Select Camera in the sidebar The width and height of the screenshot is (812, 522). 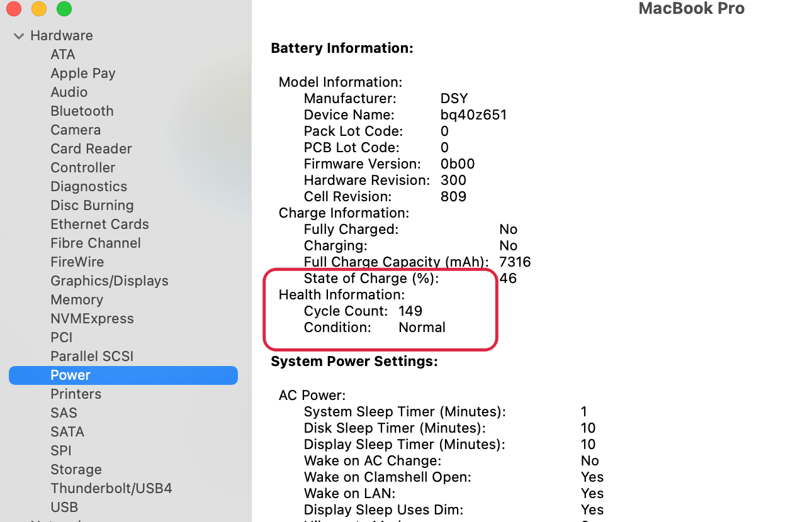coord(76,130)
